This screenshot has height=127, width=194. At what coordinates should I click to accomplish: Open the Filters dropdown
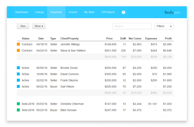164,26
